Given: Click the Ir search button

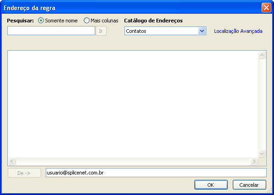Looking at the screenshot, I should coord(101,31).
